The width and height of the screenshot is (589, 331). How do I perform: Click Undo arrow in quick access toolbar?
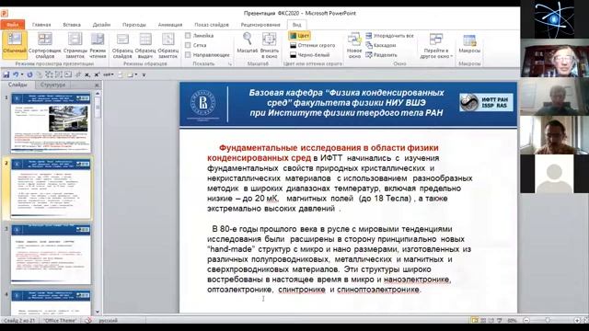pyautogui.click(x=16, y=74)
